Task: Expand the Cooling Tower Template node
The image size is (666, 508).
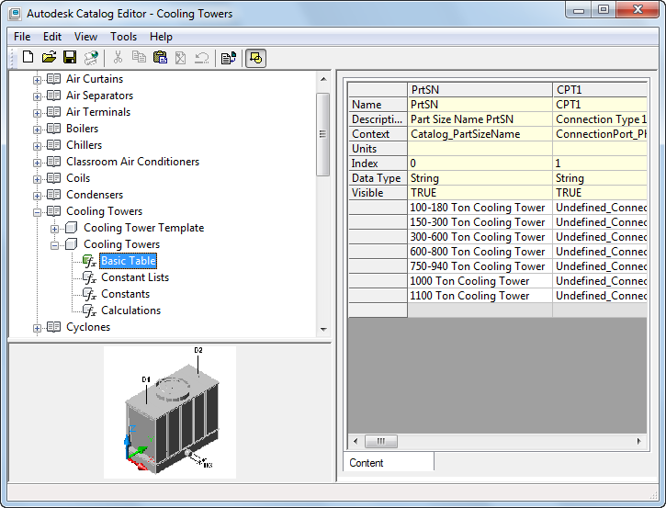Action: pos(54,229)
